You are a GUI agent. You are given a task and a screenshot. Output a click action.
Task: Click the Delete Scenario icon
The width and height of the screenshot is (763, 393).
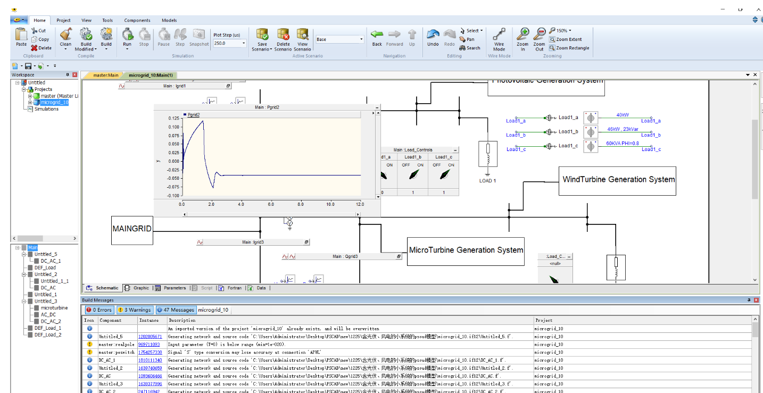(283, 35)
